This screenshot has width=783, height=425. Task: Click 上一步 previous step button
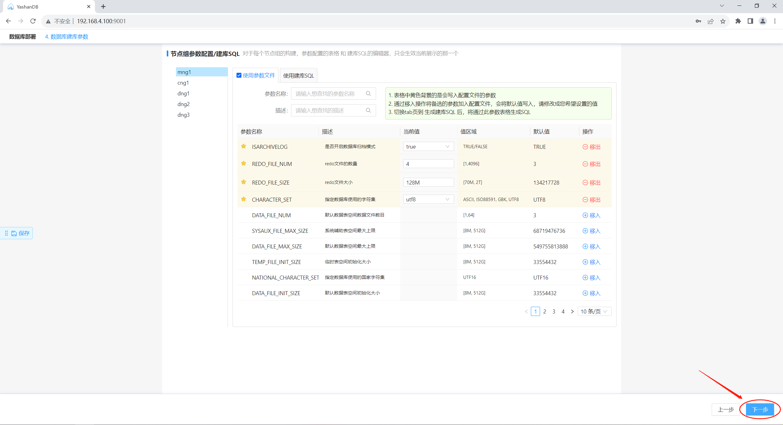point(726,409)
